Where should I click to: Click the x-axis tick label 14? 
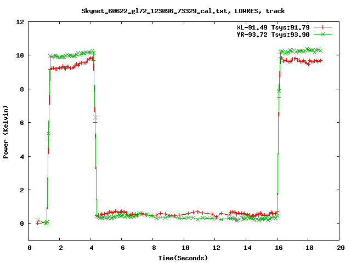click(x=247, y=248)
